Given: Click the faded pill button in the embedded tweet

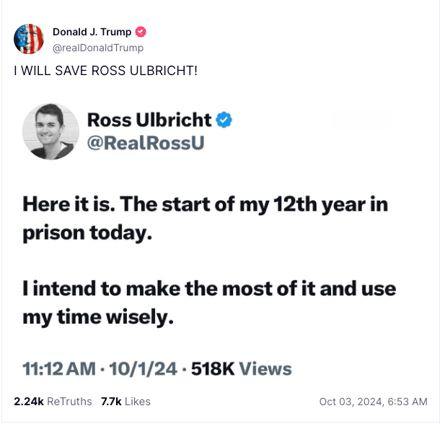Looking at the screenshot, I should pos(361,121).
